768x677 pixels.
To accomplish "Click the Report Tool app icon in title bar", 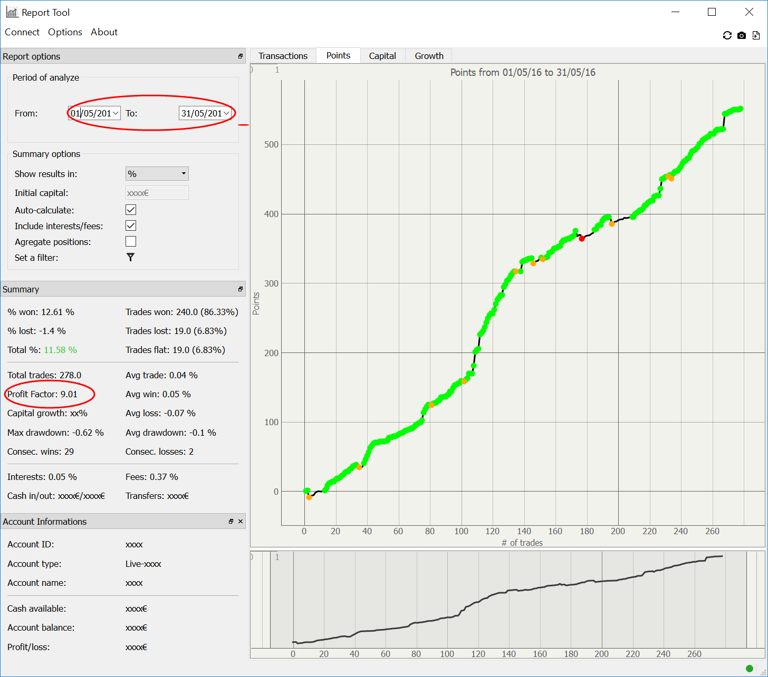I will pos(12,12).
